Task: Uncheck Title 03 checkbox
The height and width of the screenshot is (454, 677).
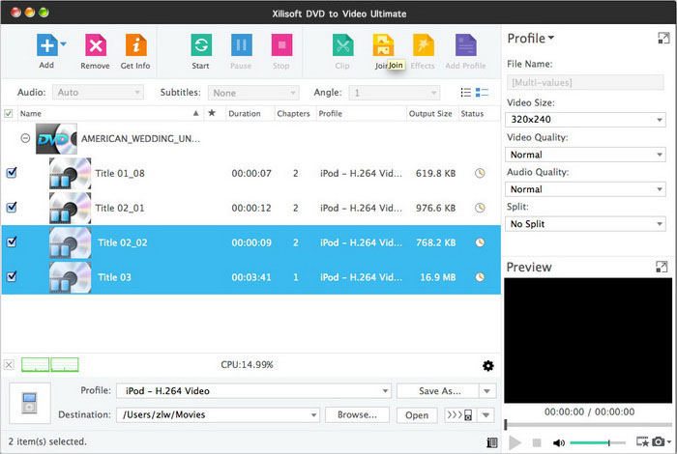Action: point(12,276)
